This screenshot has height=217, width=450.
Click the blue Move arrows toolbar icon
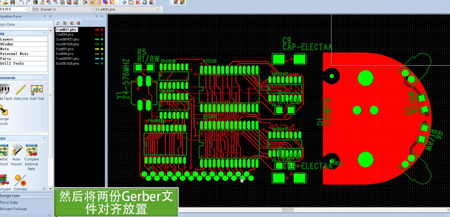pos(124,2)
